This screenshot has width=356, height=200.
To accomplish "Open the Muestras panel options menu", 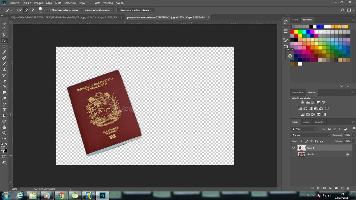I will (353, 20).
